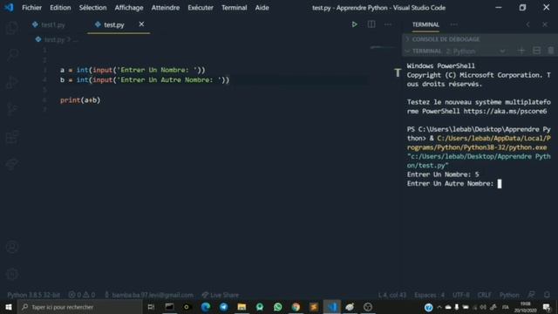Click 'L 4, col 43' cursor position
Screen dimensions: 558x314
pos(392,295)
